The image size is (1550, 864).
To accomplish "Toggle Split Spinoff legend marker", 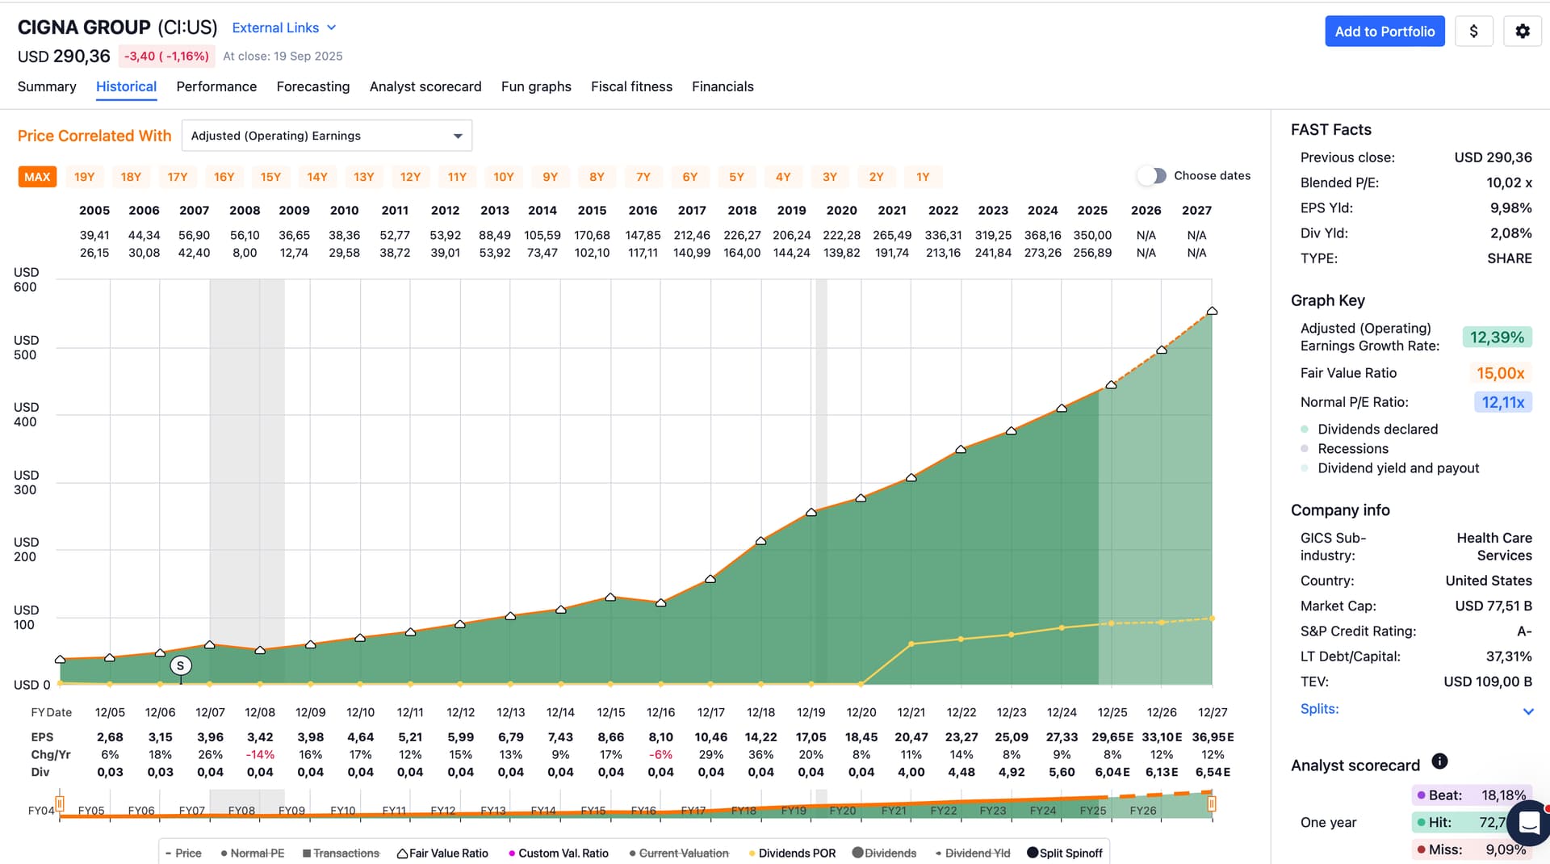I will coord(1033,854).
